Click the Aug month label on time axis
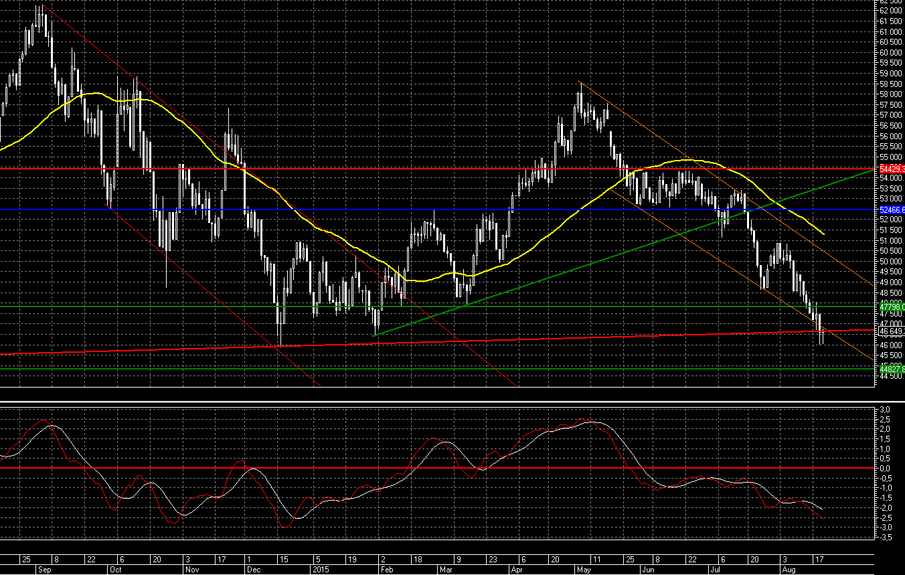This screenshot has width=905, height=575. (x=787, y=569)
